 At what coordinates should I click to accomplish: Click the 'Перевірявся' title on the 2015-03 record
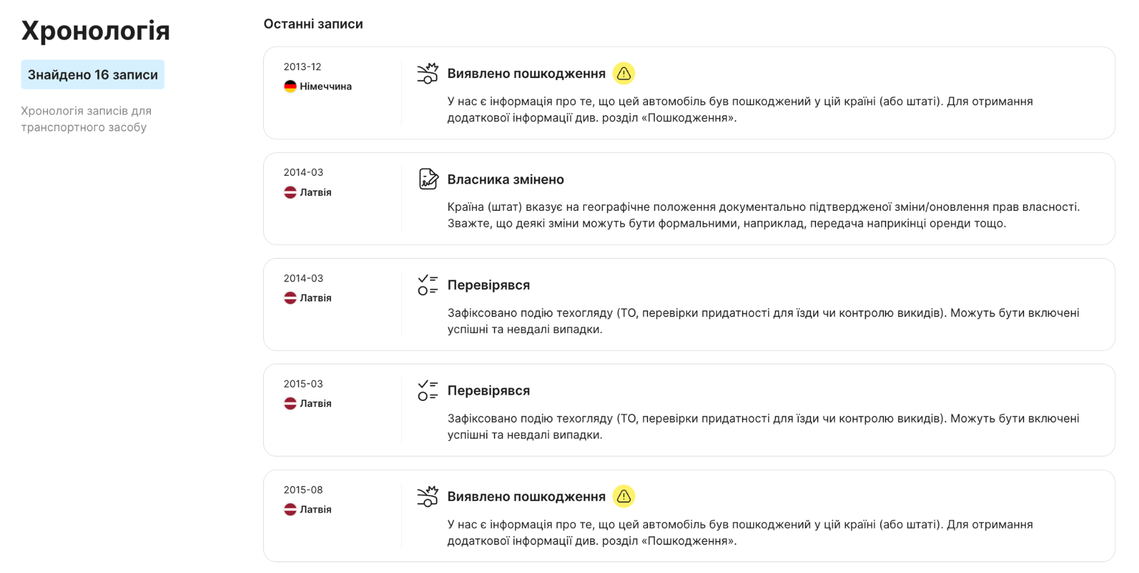(x=489, y=390)
